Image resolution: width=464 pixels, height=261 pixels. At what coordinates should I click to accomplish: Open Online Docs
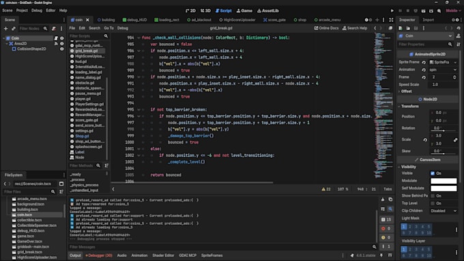(x=326, y=28)
